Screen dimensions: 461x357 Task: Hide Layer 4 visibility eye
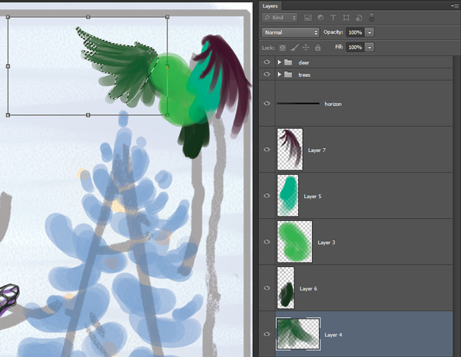click(x=267, y=334)
